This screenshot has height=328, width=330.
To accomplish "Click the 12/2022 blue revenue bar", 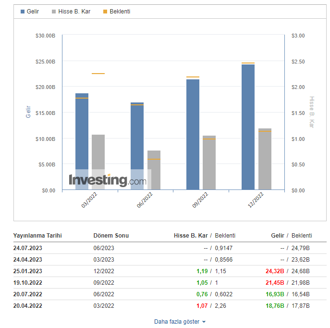I will pyautogui.click(x=248, y=127).
